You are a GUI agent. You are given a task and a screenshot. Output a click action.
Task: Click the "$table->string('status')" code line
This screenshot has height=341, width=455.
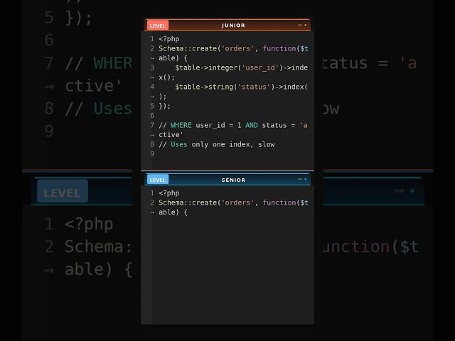coord(242,87)
